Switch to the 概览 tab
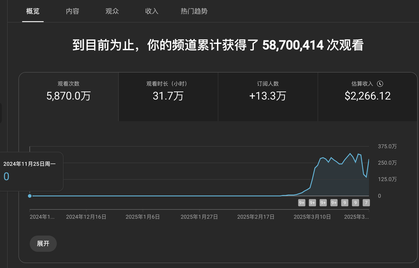This screenshot has width=419, height=268. click(x=33, y=11)
